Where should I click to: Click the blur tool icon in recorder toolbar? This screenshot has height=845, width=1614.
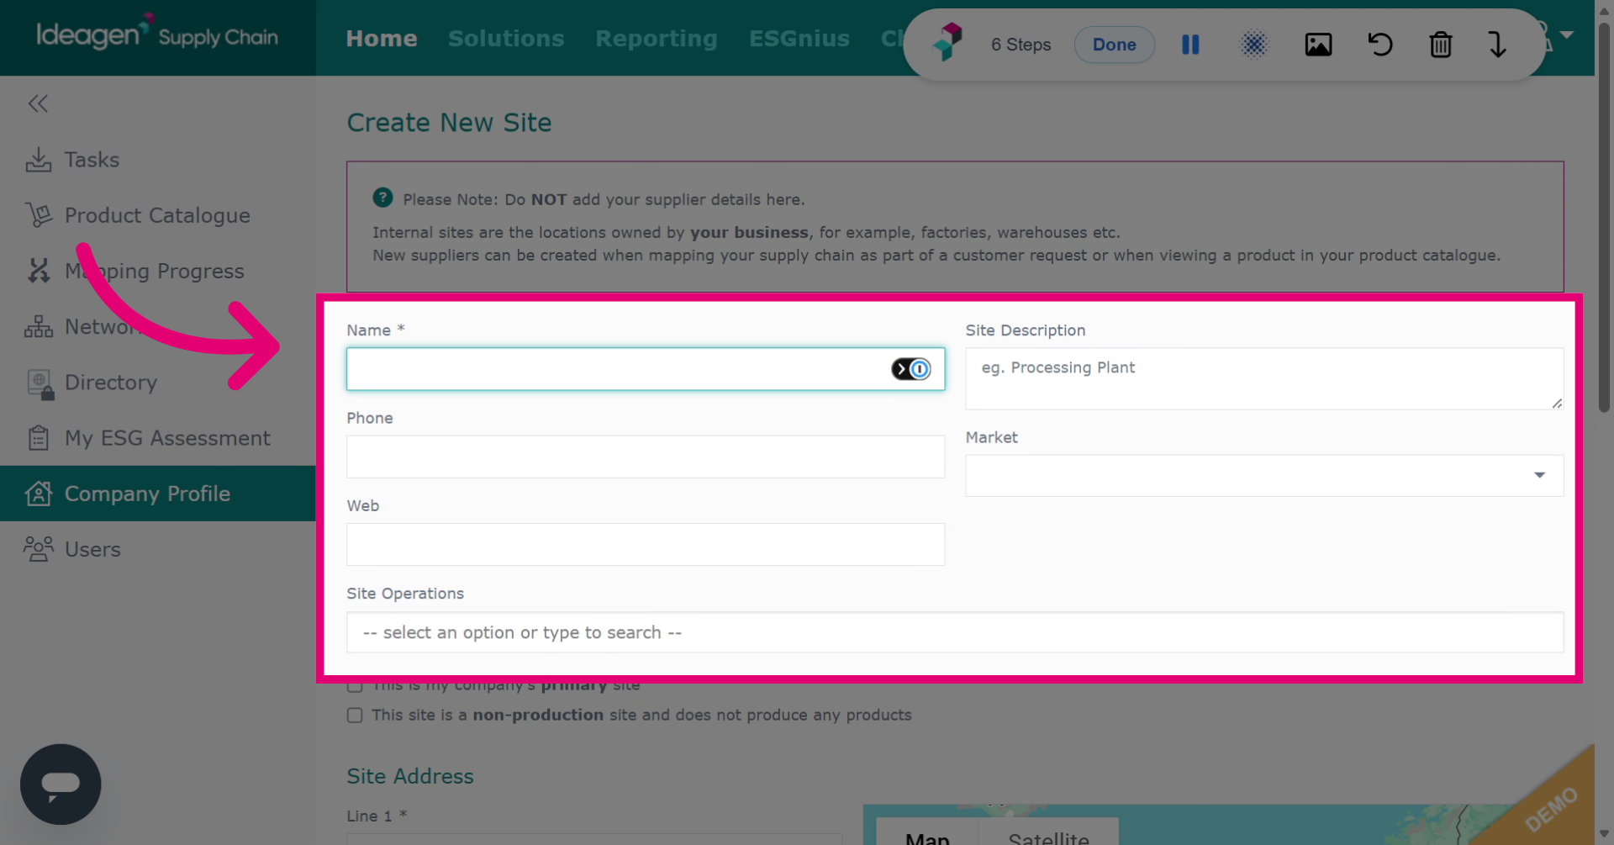click(1253, 45)
